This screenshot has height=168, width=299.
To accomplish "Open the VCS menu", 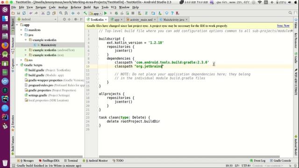I will (x=114, y=7).
